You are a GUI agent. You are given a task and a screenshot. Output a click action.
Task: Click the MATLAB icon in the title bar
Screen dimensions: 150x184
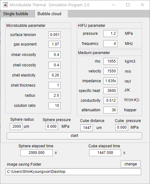coord(5,5)
